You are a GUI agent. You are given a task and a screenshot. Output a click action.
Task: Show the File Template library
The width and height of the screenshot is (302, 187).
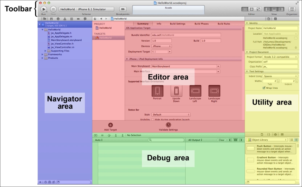pos(262,135)
